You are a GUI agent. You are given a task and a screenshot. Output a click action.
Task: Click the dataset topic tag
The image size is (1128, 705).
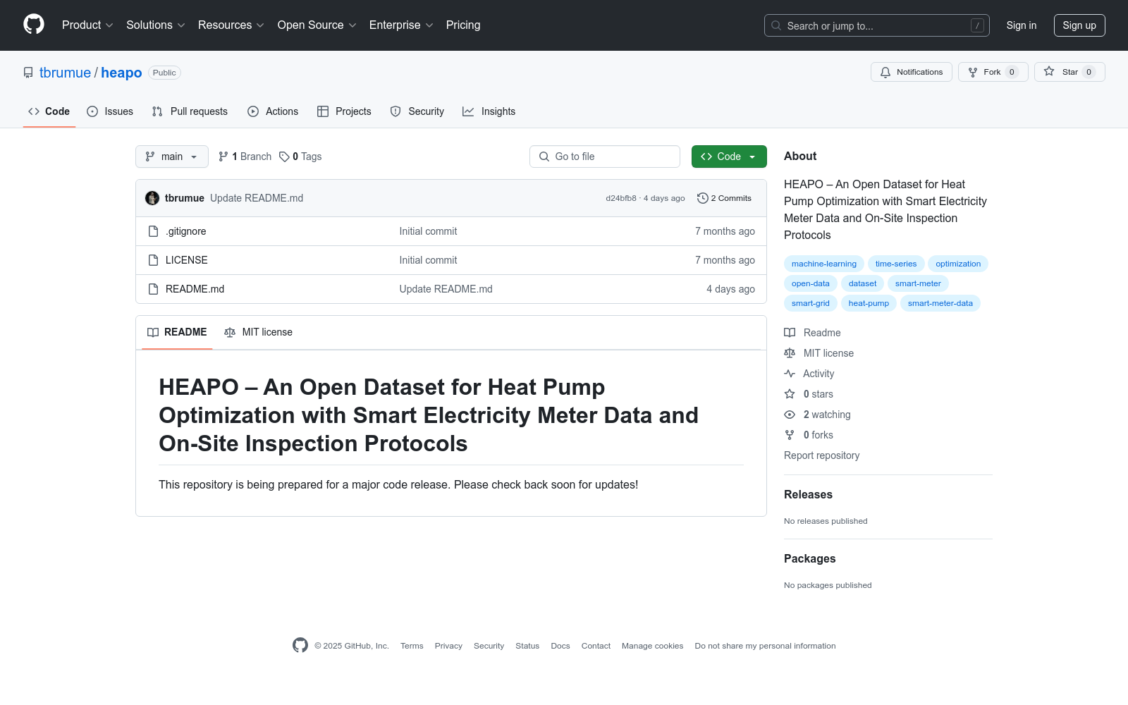[x=862, y=283]
